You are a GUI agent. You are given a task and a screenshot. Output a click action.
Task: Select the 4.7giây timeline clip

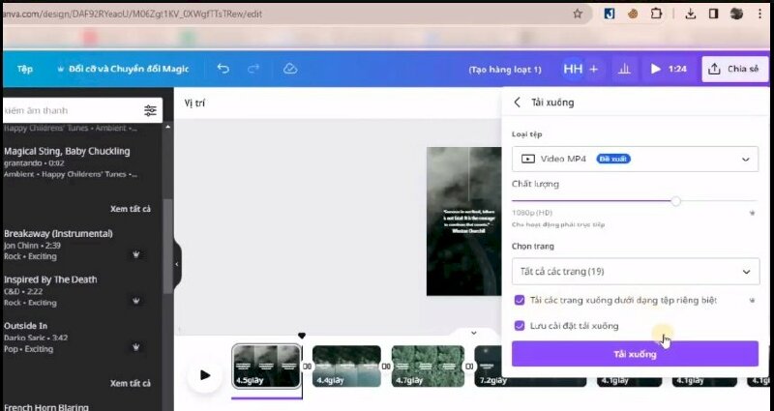pos(428,367)
